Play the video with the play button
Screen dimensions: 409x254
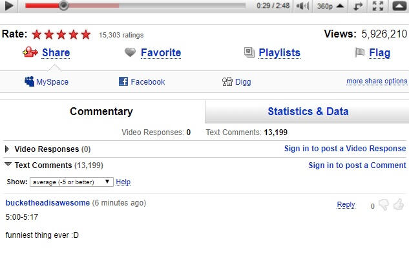point(9,6)
